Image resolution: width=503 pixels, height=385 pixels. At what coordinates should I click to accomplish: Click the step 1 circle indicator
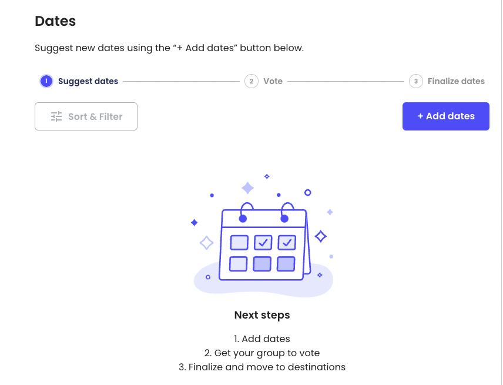coord(46,81)
